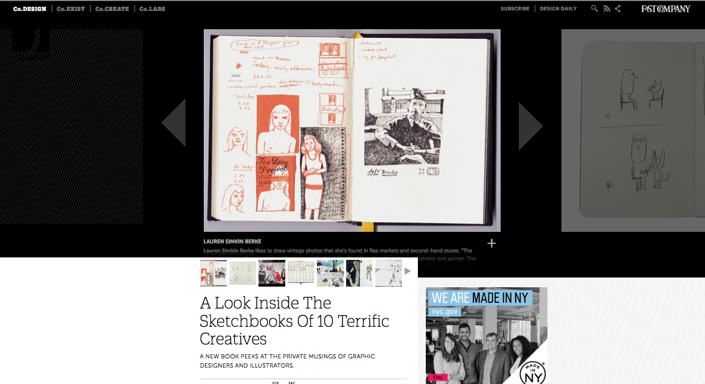The width and height of the screenshot is (705, 384).
Task: Open the Made in NY advertisement
Action: coord(487,335)
